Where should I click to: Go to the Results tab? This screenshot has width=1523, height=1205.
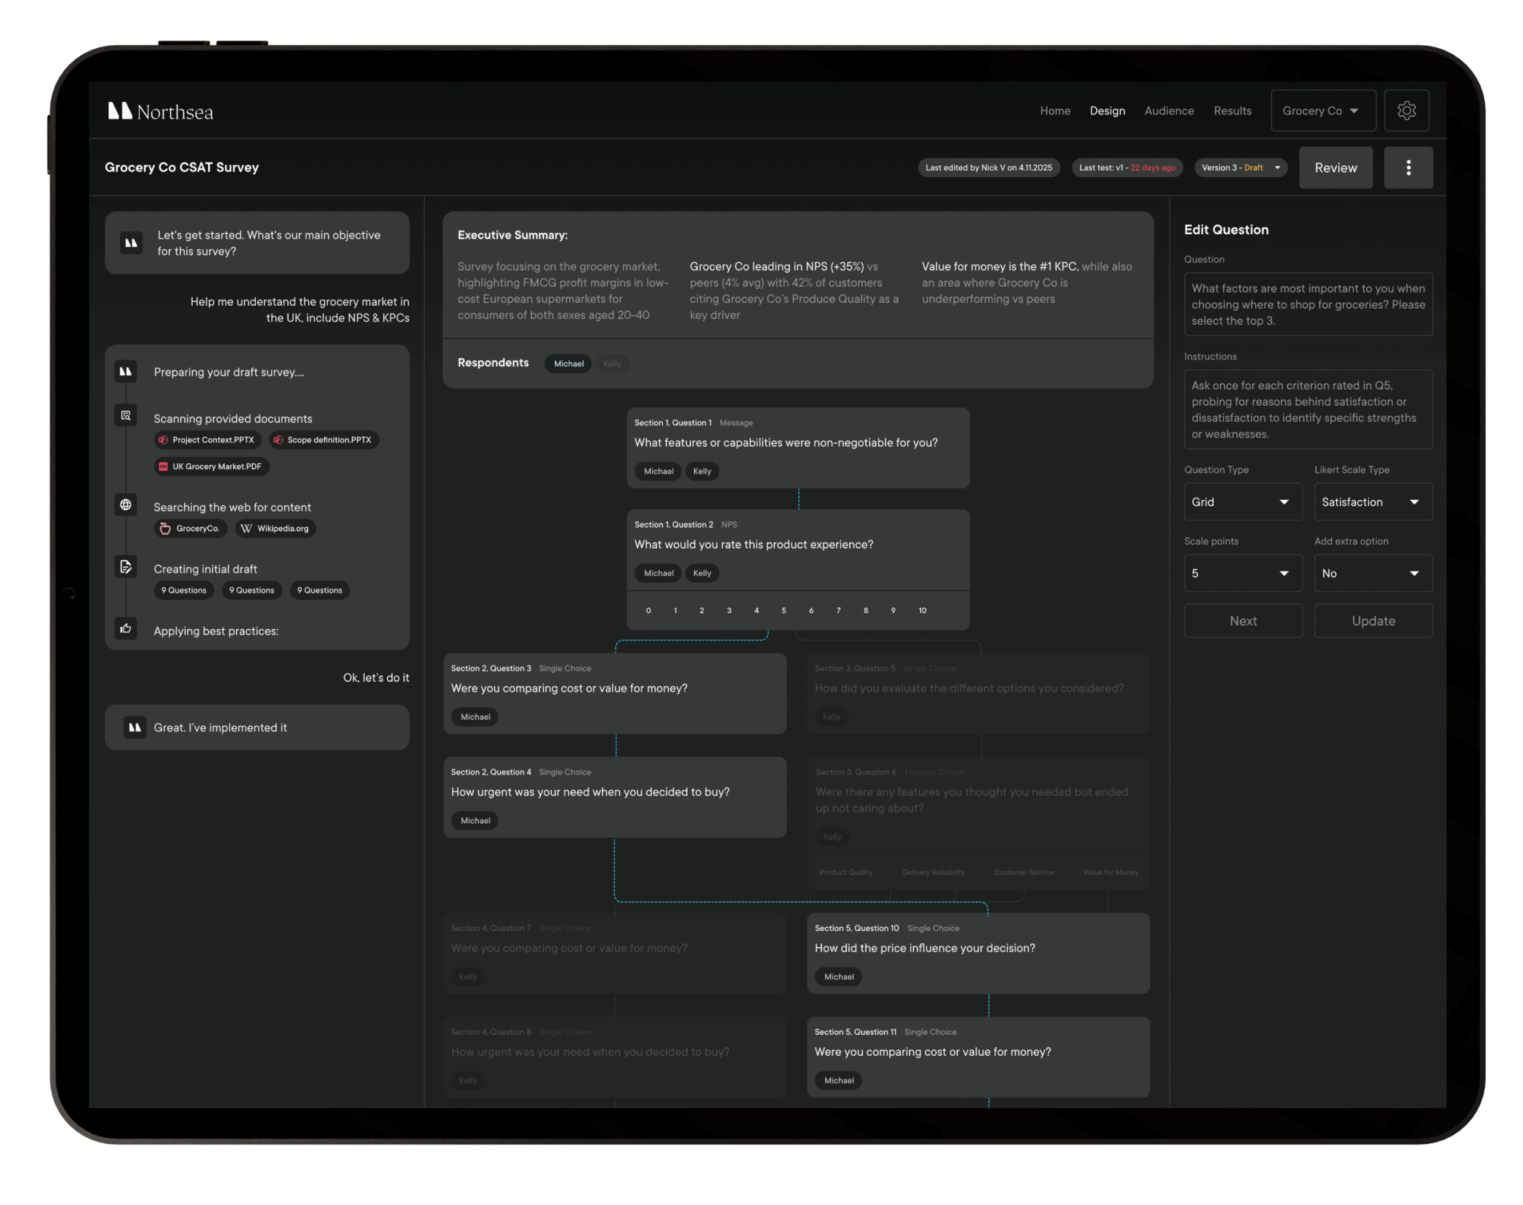point(1232,111)
